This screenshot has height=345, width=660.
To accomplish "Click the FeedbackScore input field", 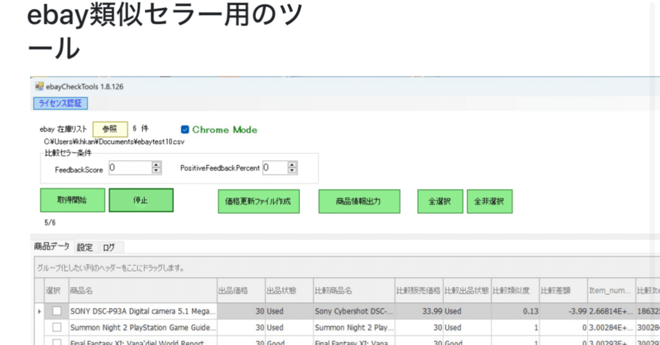I will [129, 167].
